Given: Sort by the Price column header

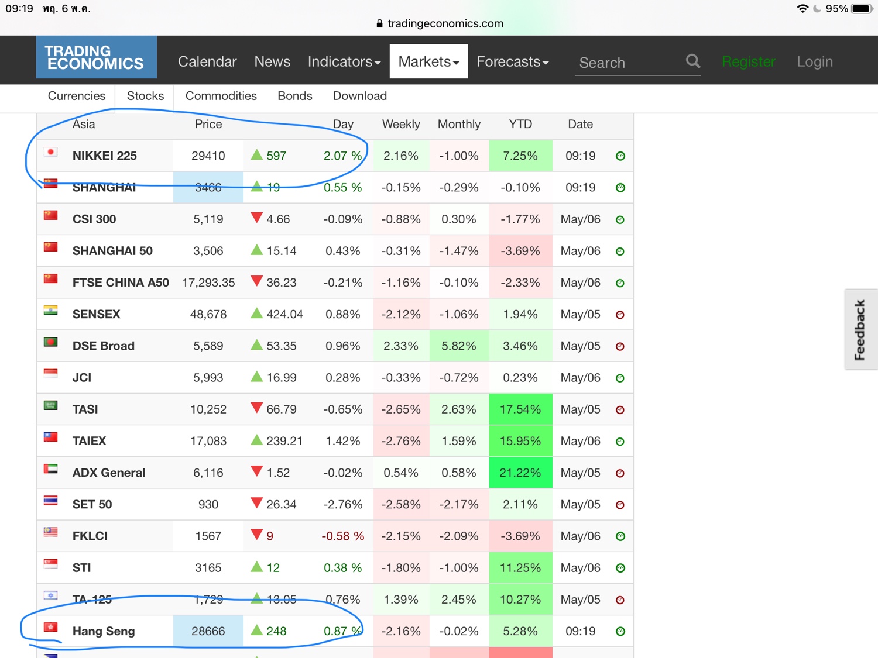Looking at the screenshot, I should click(x=208, y=124).
